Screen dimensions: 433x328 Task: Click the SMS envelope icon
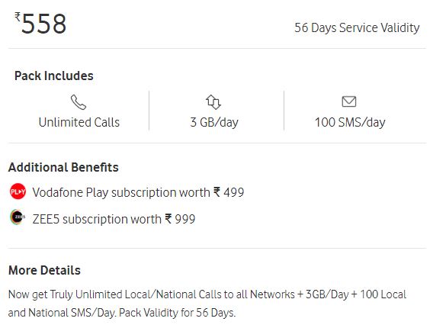pyautogui.click(x=349, y=101)
